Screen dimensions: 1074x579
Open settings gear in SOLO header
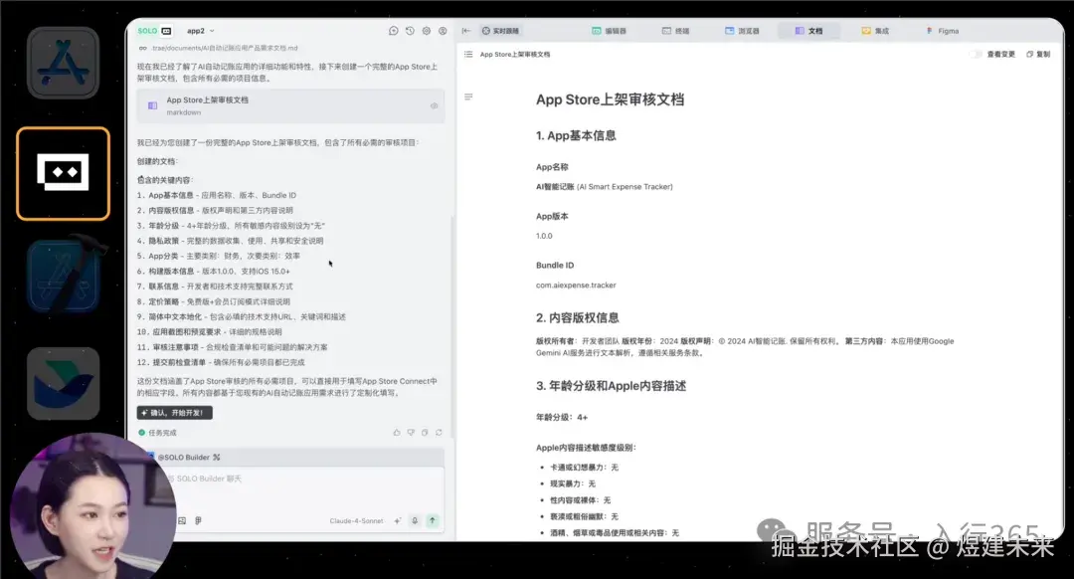tap(426, 30)
